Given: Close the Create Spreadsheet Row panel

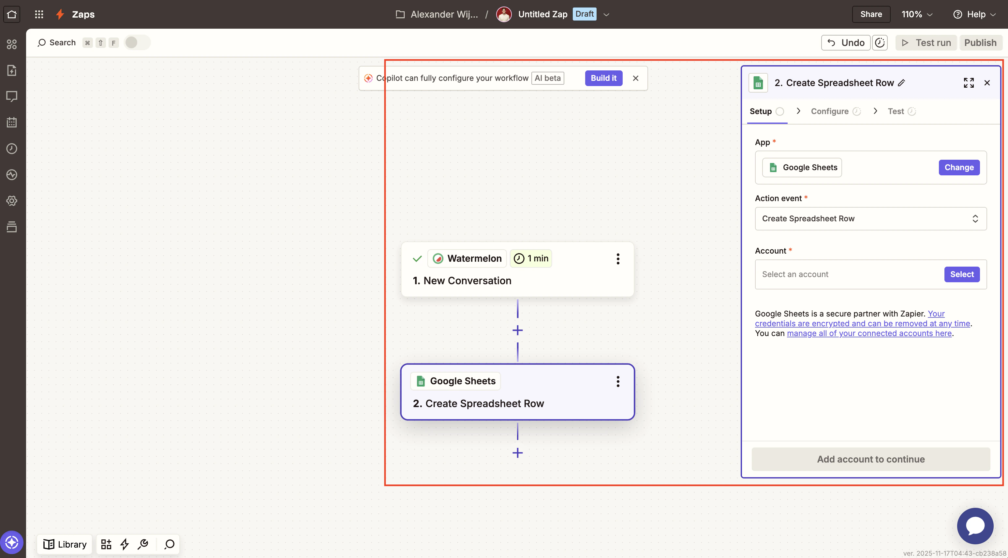Looking at the screenshot, I should pos(987,83).
